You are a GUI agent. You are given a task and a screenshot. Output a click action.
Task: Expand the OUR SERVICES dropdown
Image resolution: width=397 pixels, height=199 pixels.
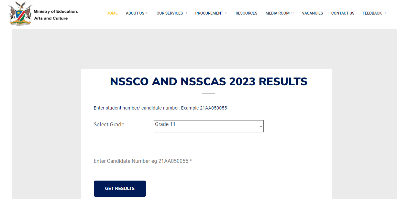(169, 13)
